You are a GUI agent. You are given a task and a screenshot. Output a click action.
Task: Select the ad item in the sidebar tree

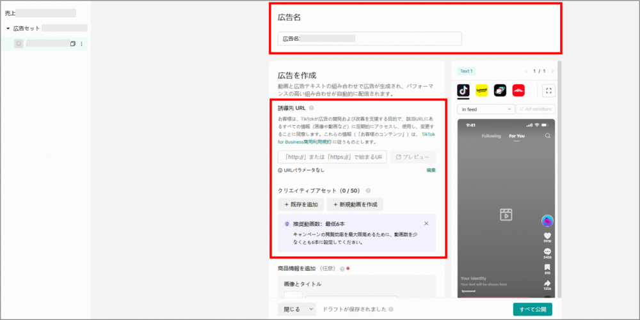(x=45, y=43)
